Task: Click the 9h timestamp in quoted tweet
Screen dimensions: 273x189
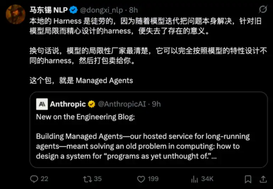Action: click(156, 104)
